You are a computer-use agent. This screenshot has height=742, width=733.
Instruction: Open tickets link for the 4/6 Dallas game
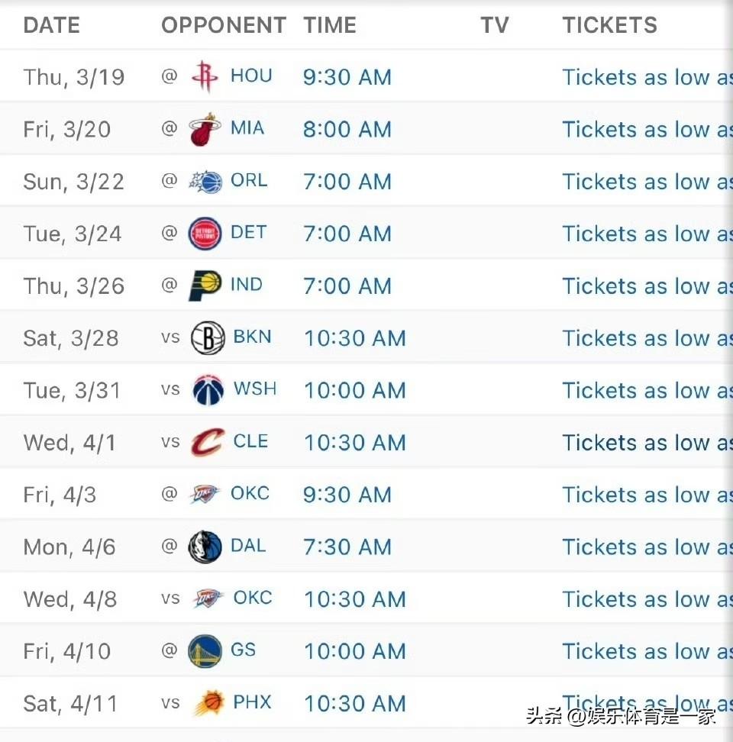(646, 547)
